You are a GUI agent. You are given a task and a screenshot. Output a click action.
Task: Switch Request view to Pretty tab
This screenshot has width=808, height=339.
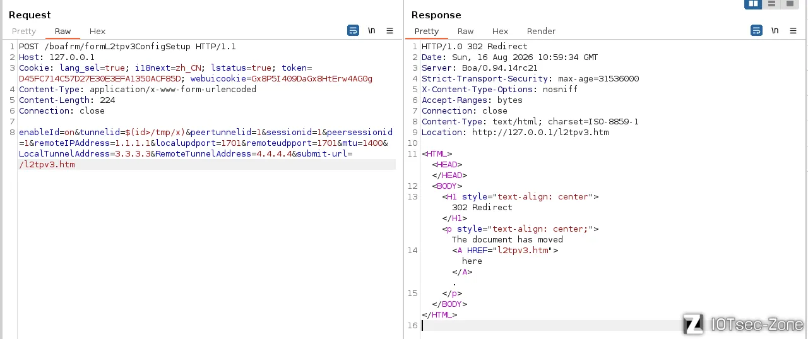coord(24,31)
